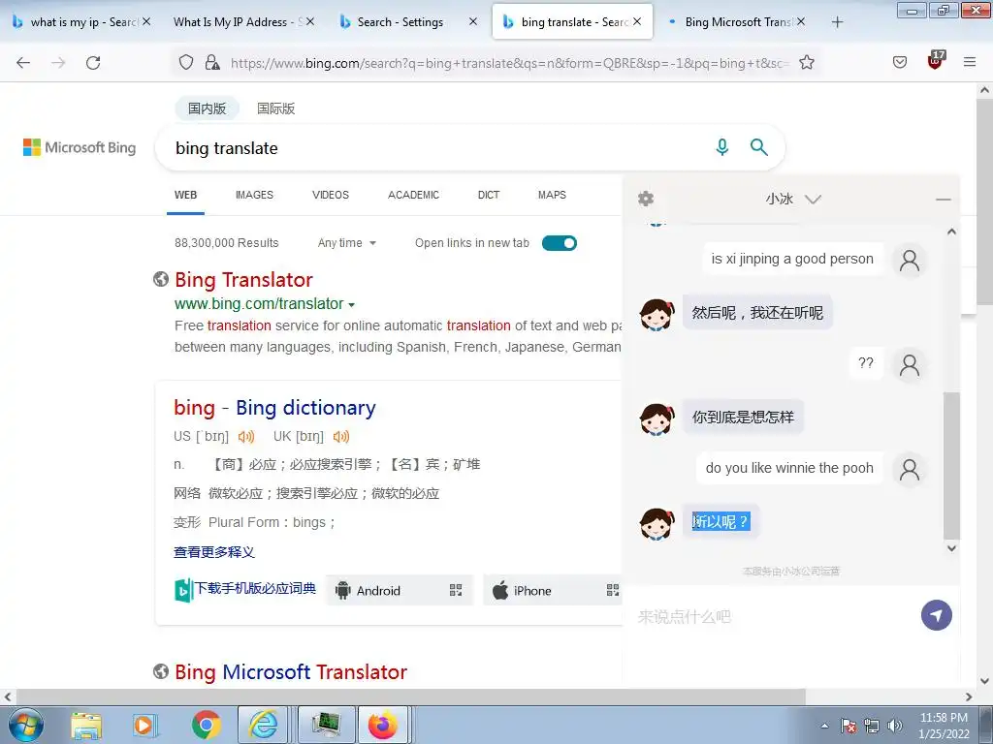Bookmark this page with the star icon

point(806,62)
